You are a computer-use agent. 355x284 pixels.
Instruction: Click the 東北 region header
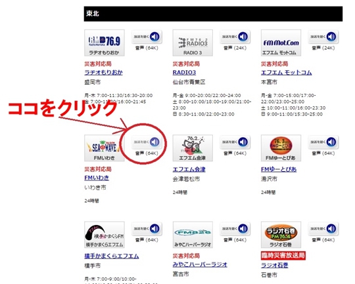(x=213, y=14)
